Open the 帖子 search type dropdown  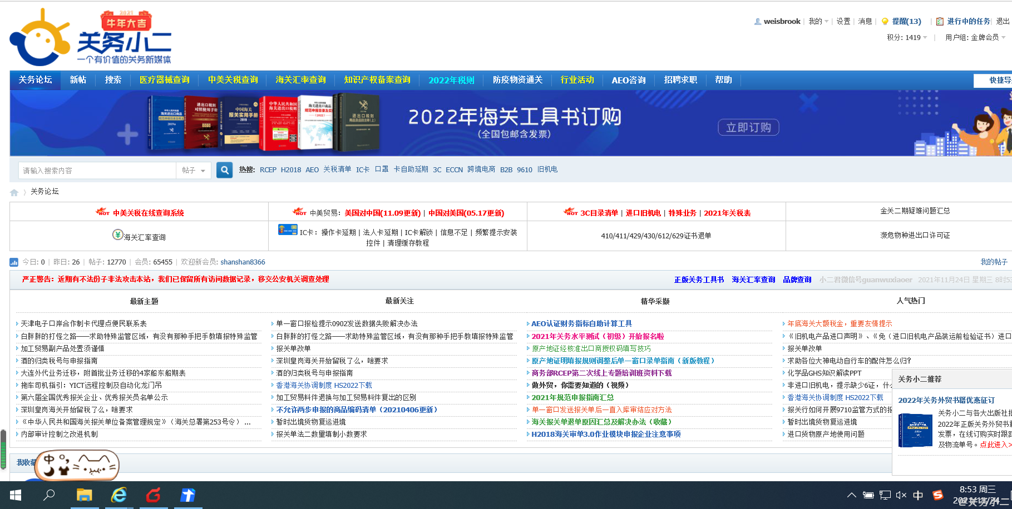pos(194,171)
